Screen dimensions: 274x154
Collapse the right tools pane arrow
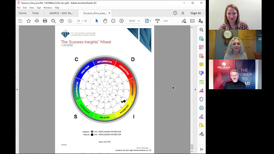195,90
